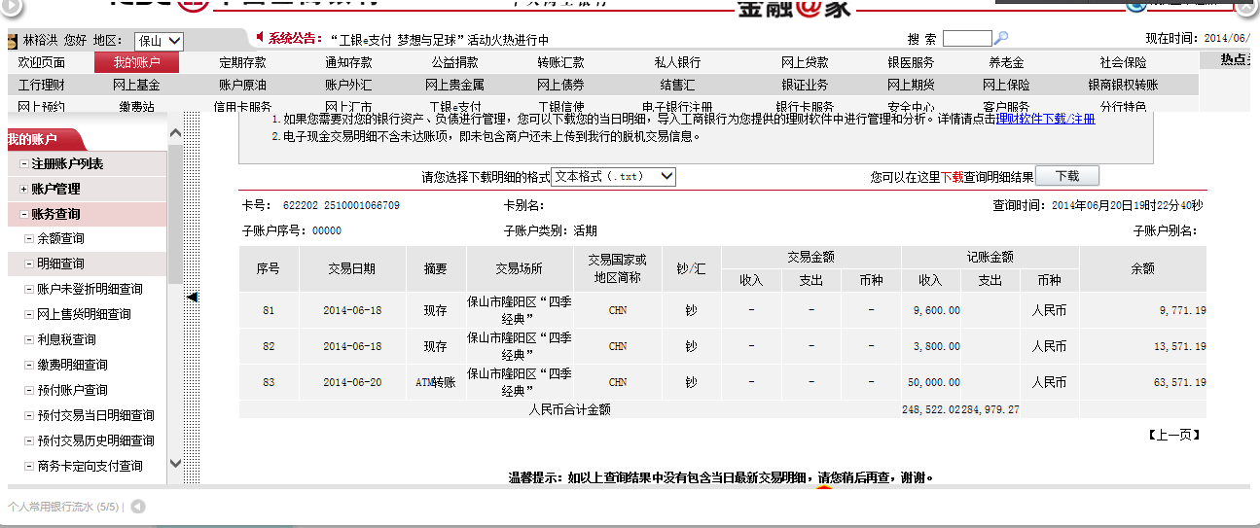Viewport: 1260px width, 528px height.
Task: Click box icon beside 余额查询
Action: pyautogui.click(x=28, y=239)
